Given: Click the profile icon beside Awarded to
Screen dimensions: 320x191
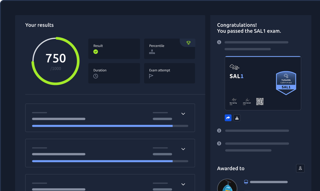Looking at the screenshot, I should (300, 168).
